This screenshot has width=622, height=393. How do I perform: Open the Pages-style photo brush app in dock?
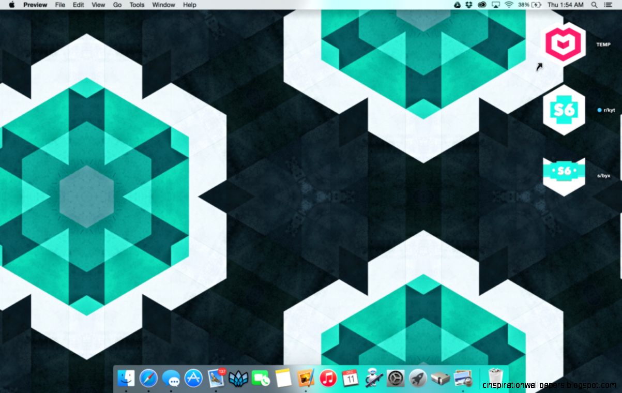[306, 378]
